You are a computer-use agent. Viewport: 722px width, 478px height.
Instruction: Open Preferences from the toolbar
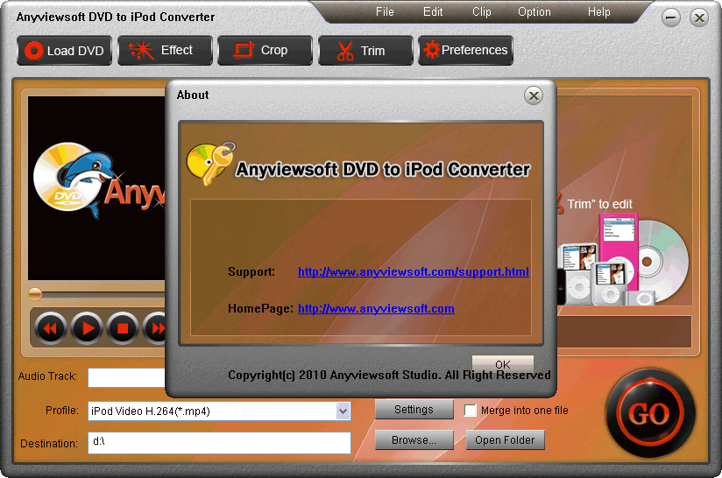tap(465, 51)
